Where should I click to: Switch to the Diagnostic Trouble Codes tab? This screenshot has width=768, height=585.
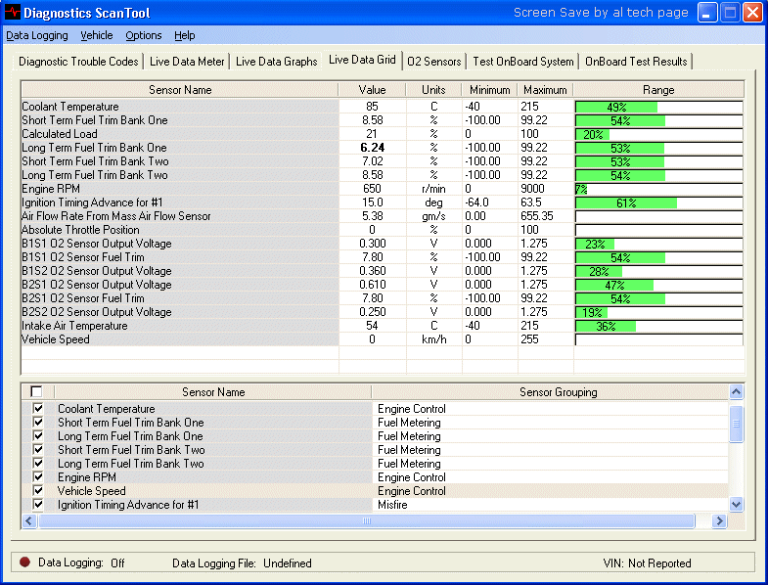point(78,62)
